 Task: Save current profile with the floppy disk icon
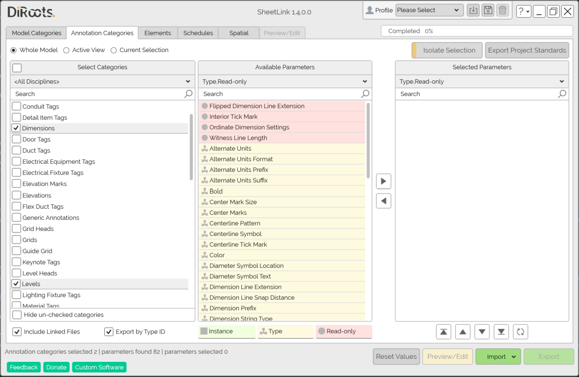click(x=488, y=10)
